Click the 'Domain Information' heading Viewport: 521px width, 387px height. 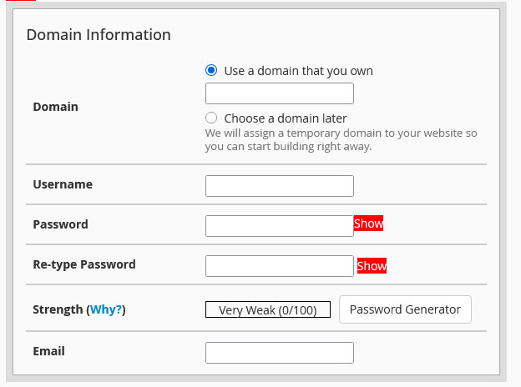click(x=99, y=35)
